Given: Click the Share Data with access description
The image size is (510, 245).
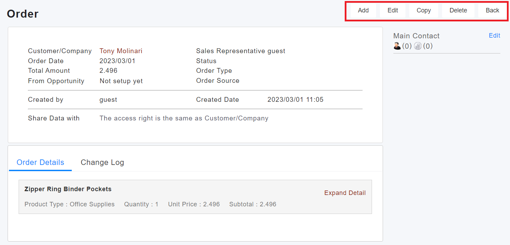Looking at the screenshot, I should coord(184,118).
